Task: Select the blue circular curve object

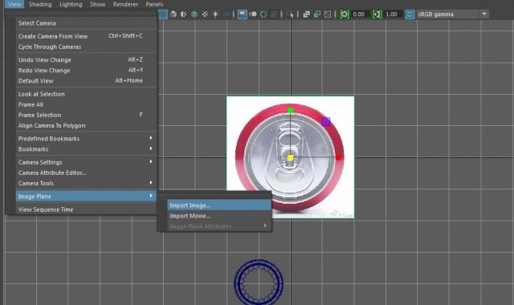Action: pos(259,282)
